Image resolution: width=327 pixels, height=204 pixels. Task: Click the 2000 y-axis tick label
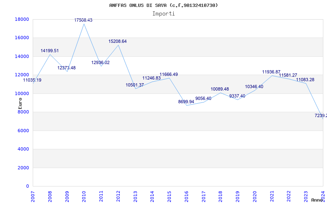click(x=23, y=168)
